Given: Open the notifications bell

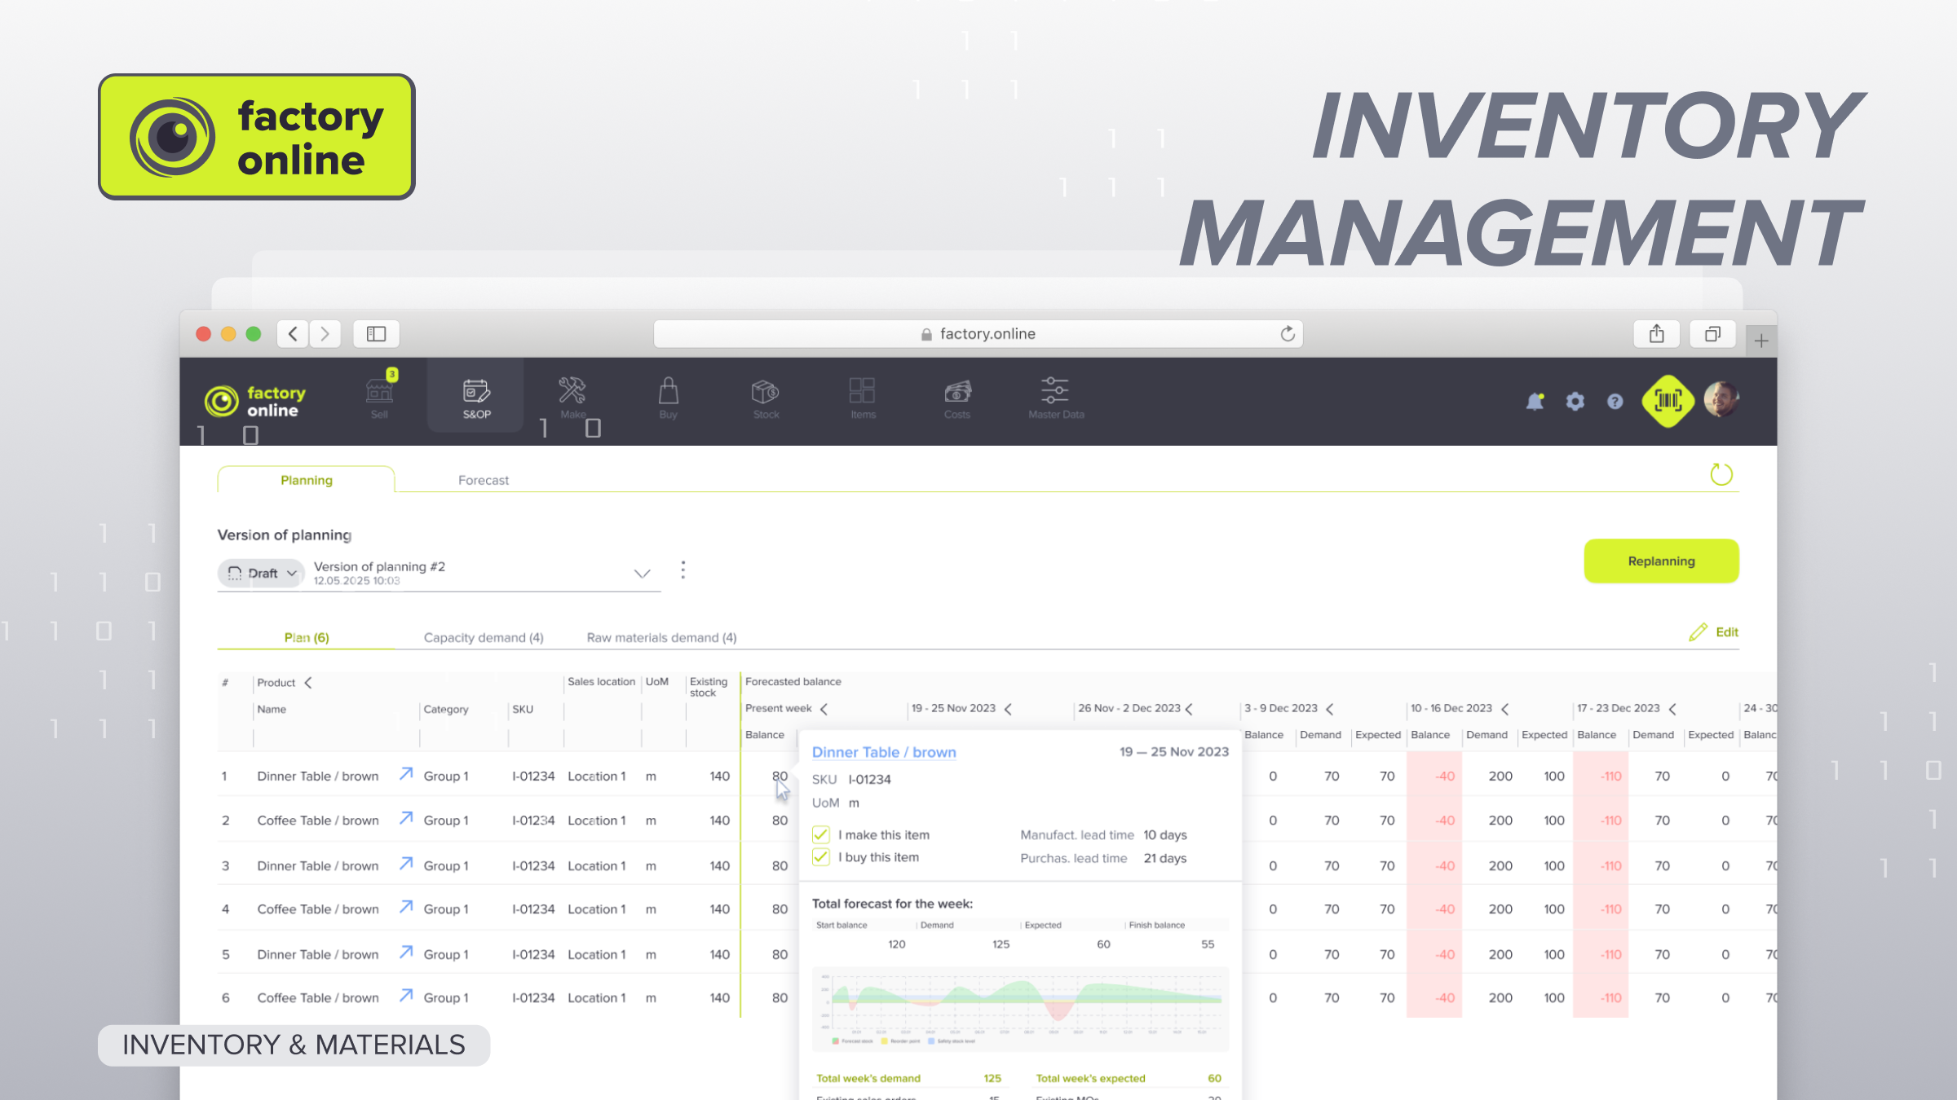Looking at the screenshot, I should point(1535,402).
